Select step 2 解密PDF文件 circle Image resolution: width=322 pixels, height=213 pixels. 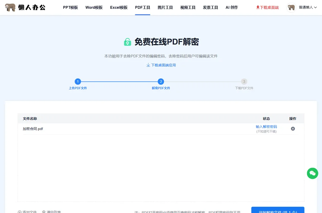(161, 82)
